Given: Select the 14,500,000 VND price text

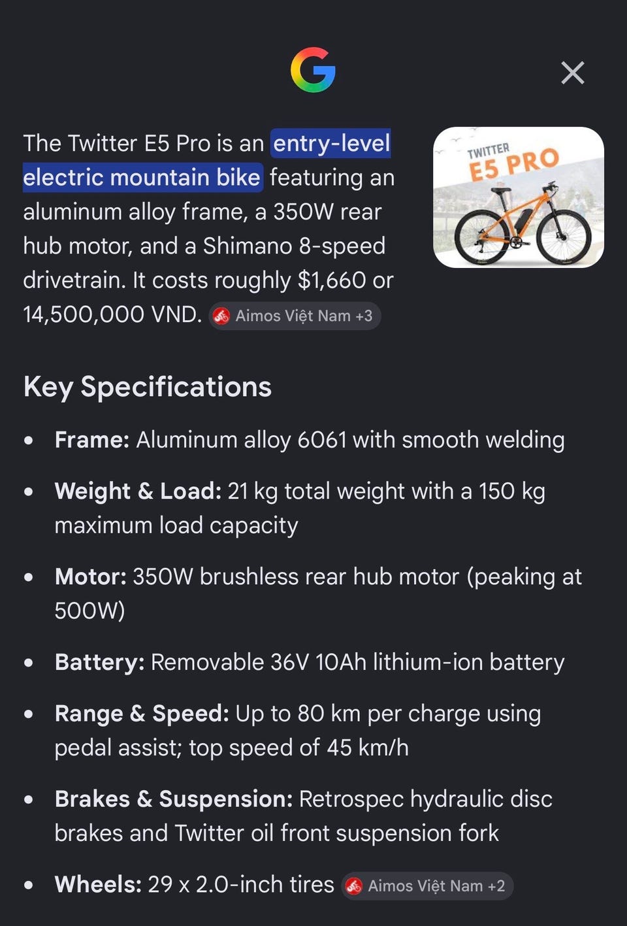Looking at the screenshot, I should [112, 314].
